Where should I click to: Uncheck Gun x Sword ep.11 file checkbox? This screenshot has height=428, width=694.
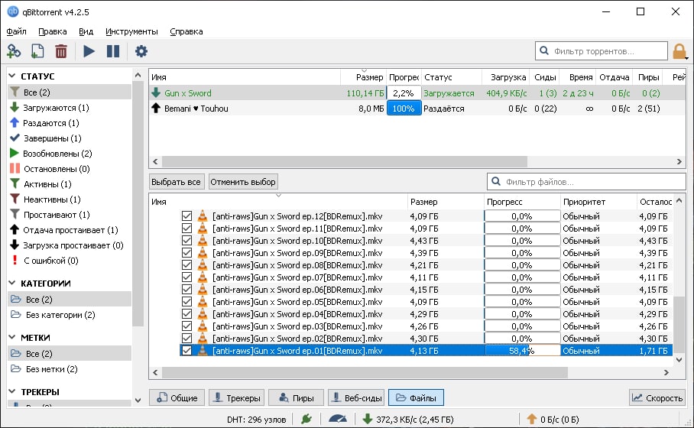[186, 229]
